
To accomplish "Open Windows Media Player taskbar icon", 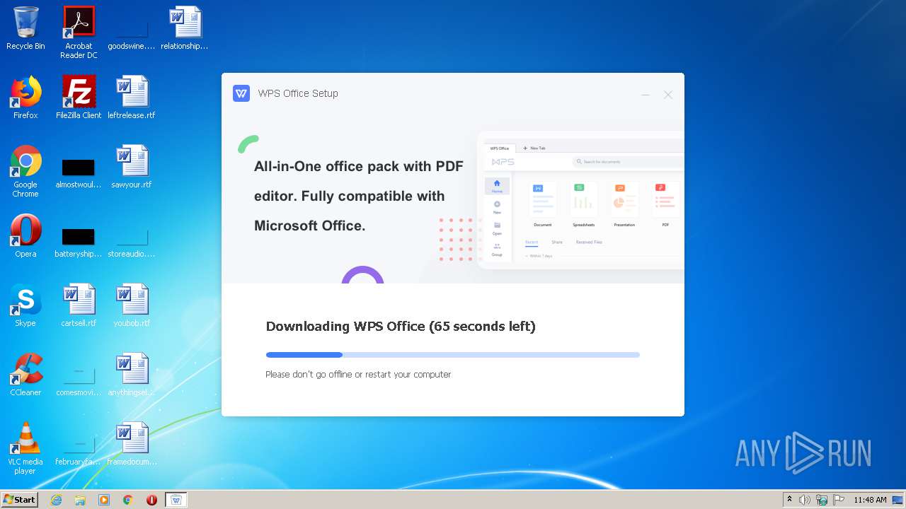I will 104,500.
